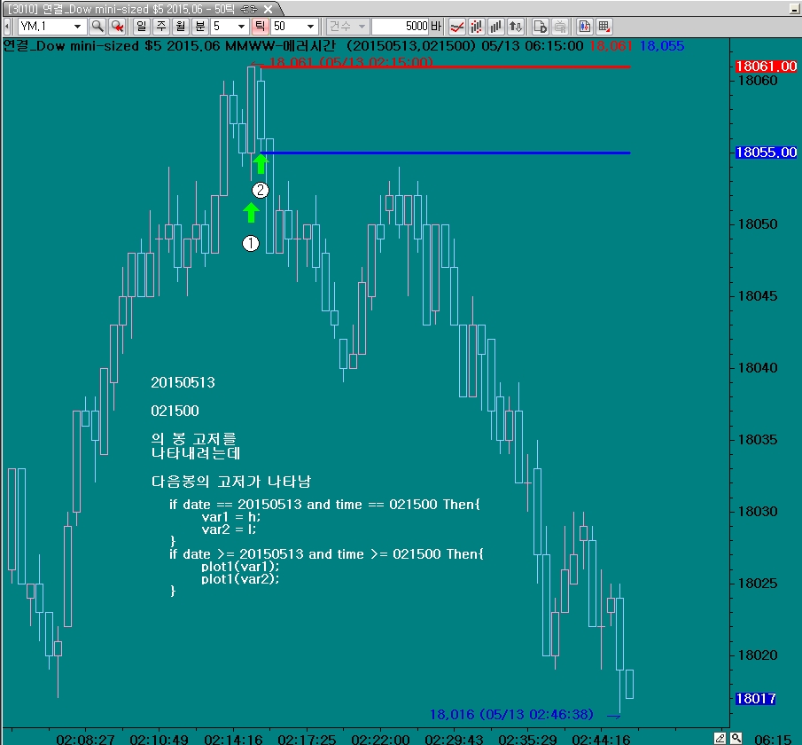Expand the minute interval dropdown showing 5
The image size is (802, 745).
click(x=240, y=27)
